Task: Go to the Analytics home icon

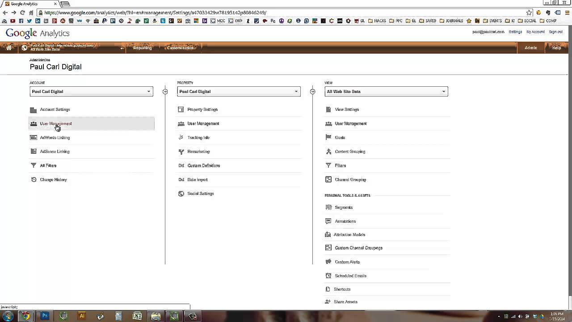Action: pyautogui.click(x=8, y=47)
